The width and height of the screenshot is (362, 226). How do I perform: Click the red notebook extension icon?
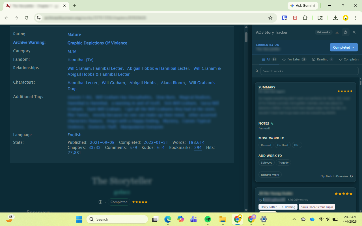click(295, 18)
